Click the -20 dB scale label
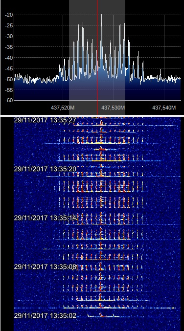 point(9,15)
